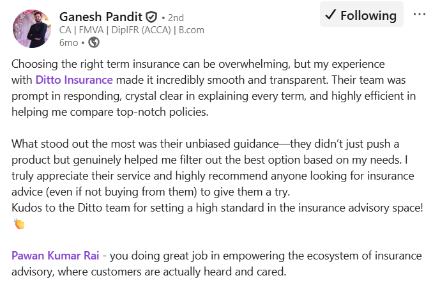440x294 pixels.
Task: Open Ganesh Pandit's profile photo
Action: pos(31,29)
